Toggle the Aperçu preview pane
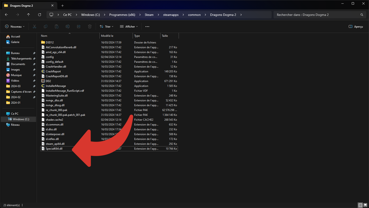The height and width of the screenshot is (208, 369). [356, 27]
